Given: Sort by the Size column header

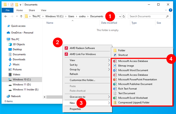Looking at the screenshot, I should click(x=159, y=23).
